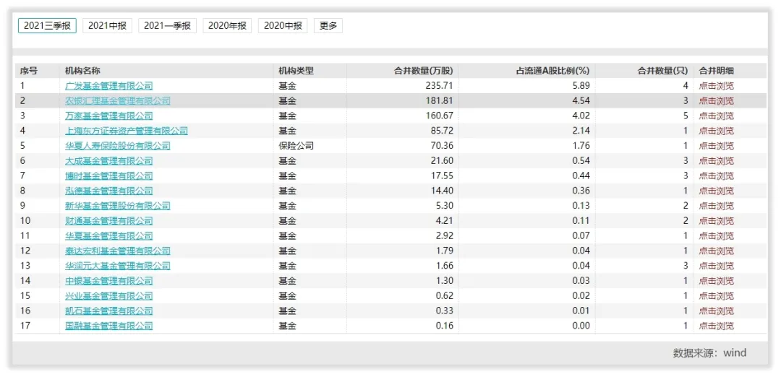781x377 pixels.
Task: Click 点击浏览 in the 广发基金 row
Action: click(716, 86)
